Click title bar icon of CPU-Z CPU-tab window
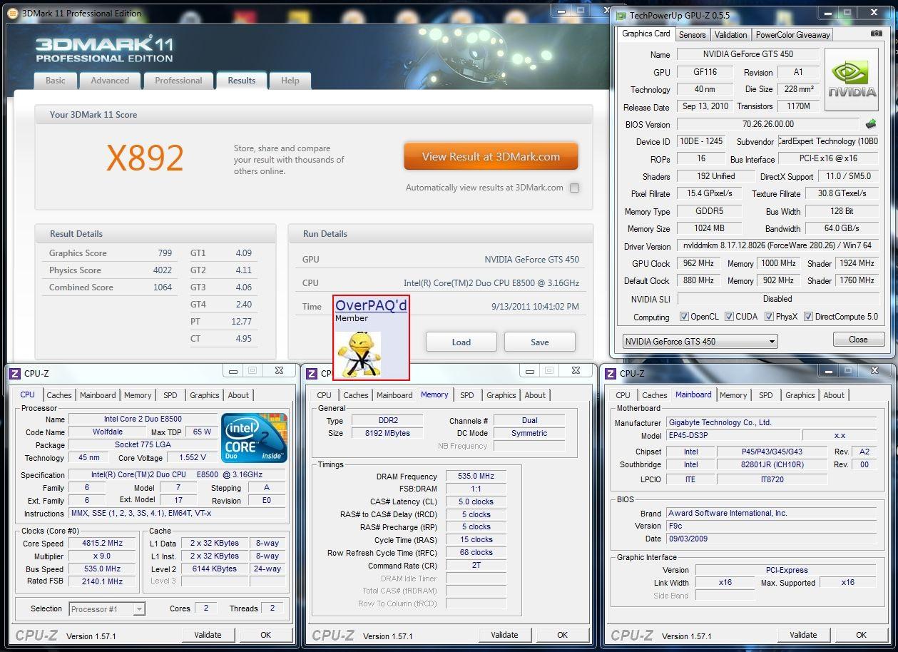898x652 pixels. click(15, 373)
